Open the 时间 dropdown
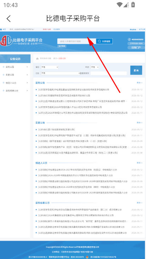The image size is (146, 259). tap(95, 67)
